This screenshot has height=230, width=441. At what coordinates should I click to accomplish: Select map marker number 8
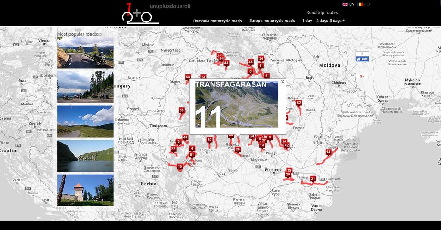click(x=250, y=72)
